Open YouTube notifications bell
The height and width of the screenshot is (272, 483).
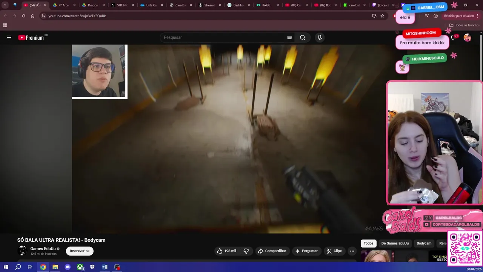tap(453, 37)
